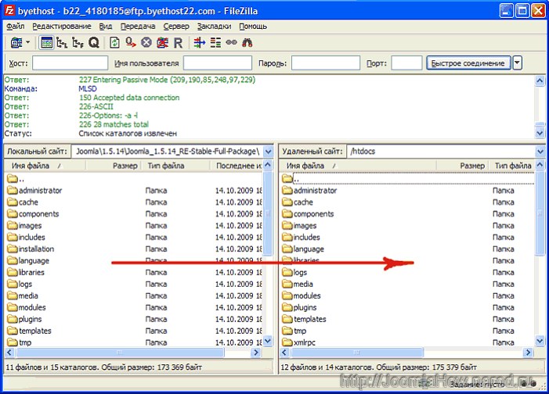Click local horizontal scrollbar right arrow

tap(256, 353)
